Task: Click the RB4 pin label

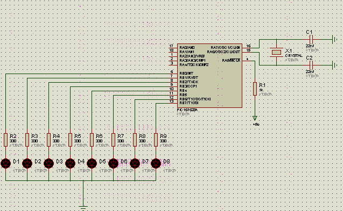Action: (x=183, y=91)
